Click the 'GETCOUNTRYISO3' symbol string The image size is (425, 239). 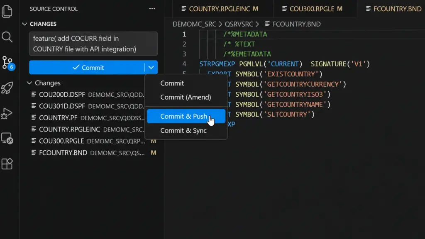point(295,94)
